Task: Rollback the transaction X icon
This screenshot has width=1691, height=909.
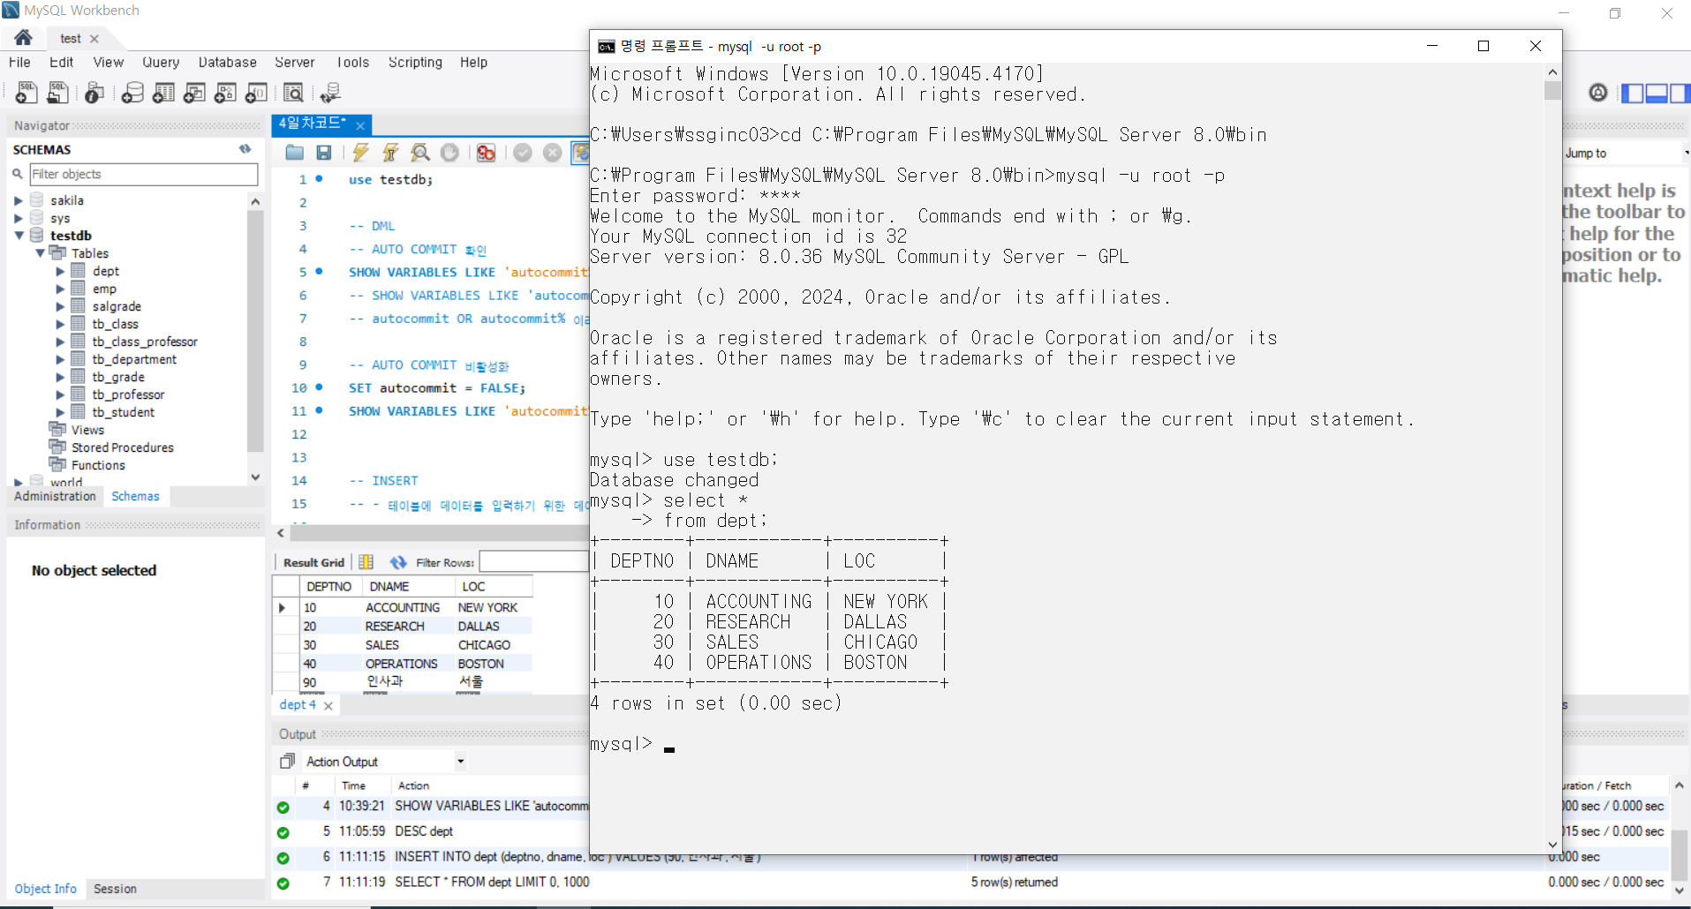Action: (x=553, y=153)
